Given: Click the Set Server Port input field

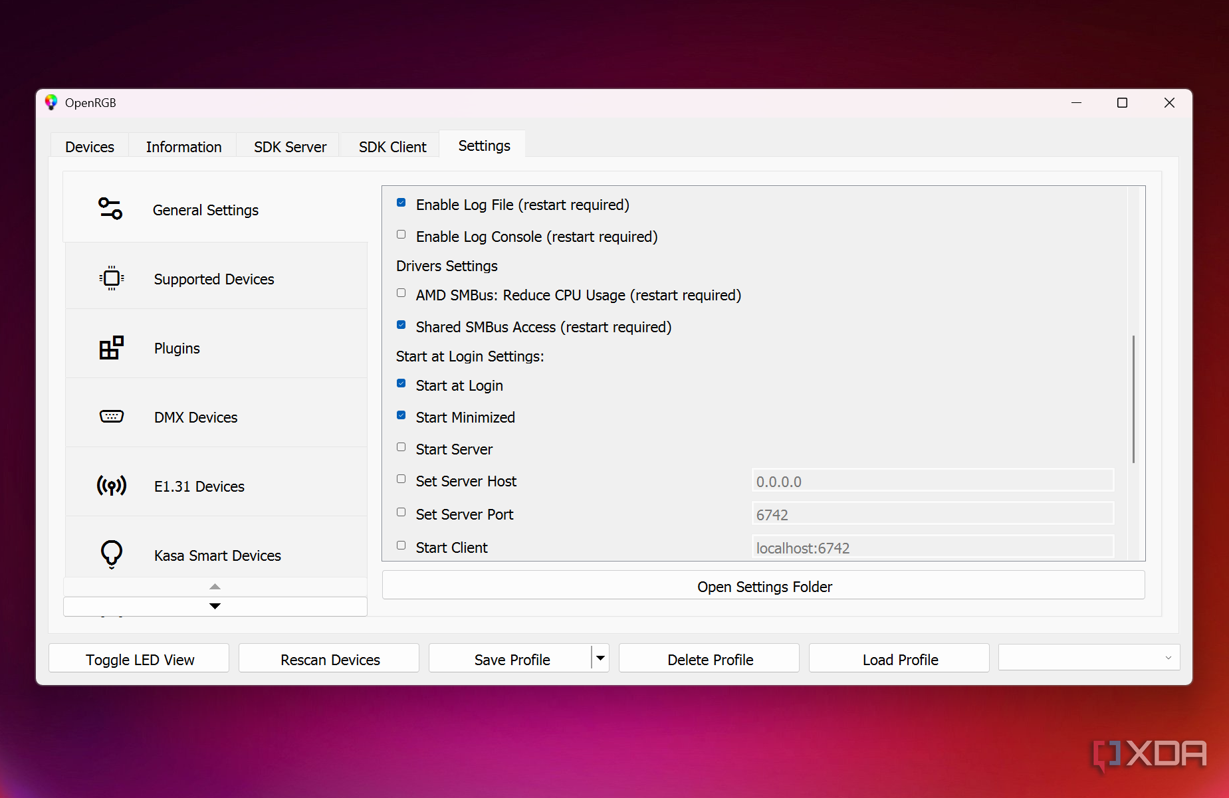Looking at the screenshot, I should coord(932,514).
